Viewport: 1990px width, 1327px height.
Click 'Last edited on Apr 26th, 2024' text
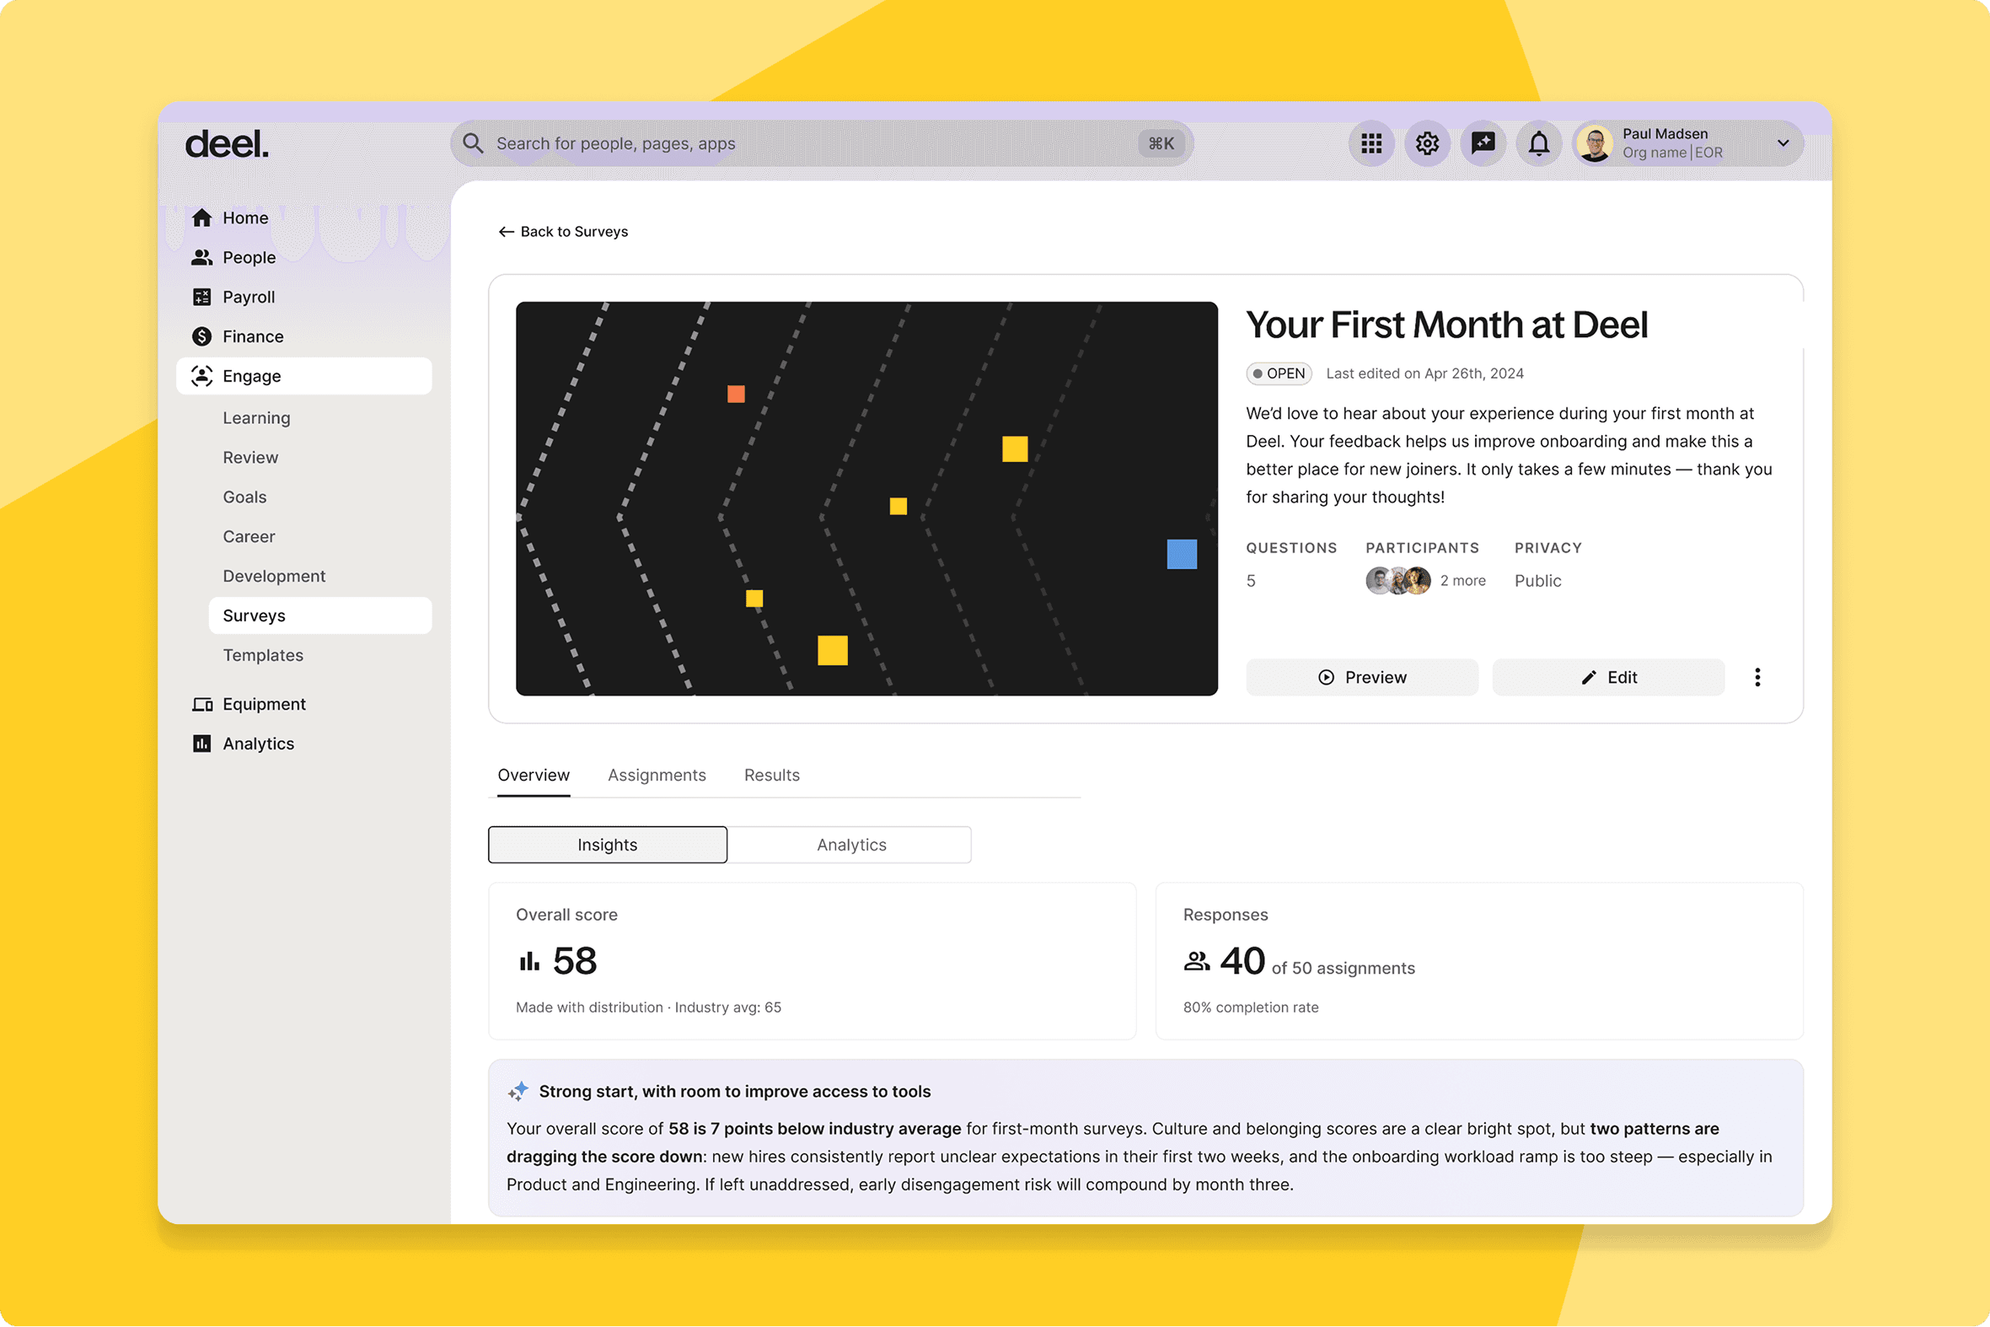pos(1424,373)
